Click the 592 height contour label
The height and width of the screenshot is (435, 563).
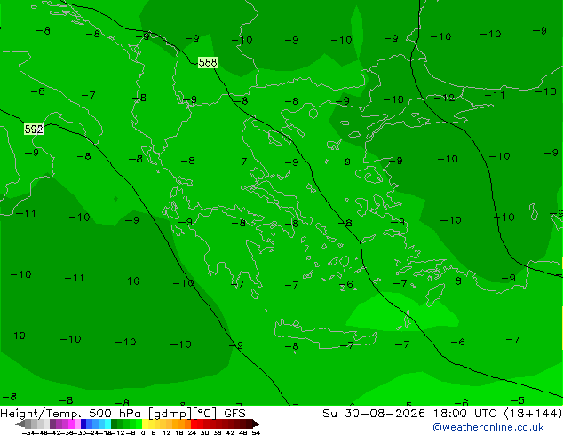click(34, 130)
